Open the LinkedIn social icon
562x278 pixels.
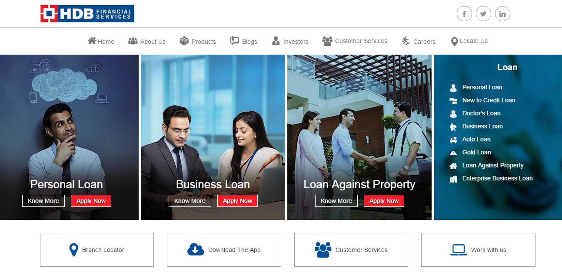(x=502, y=14)
